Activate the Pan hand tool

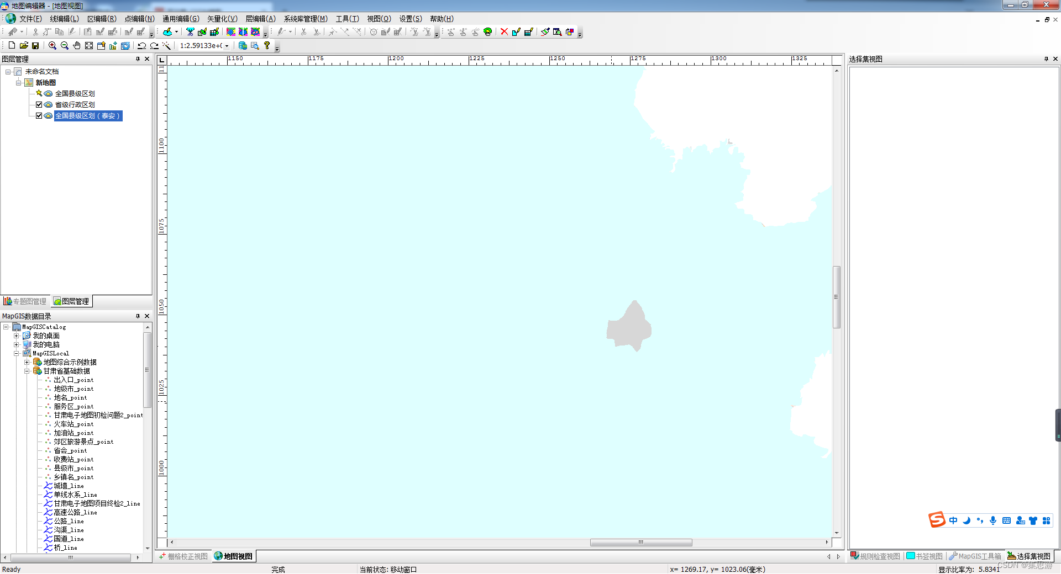76,46
